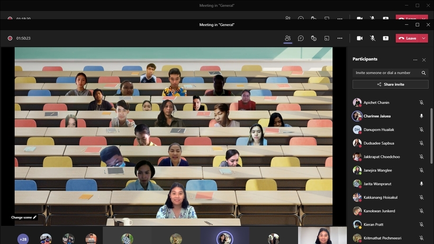
Task: Click the search magnifier in invite field
Action: [423, 73]
